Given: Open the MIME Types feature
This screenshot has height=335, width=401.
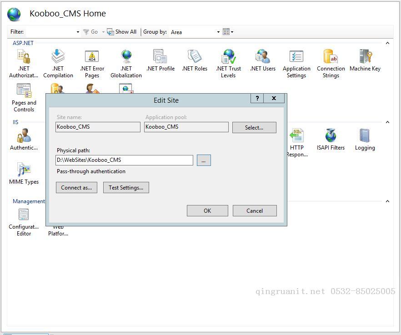Looking at the screenshot, I should coord(24,173).
